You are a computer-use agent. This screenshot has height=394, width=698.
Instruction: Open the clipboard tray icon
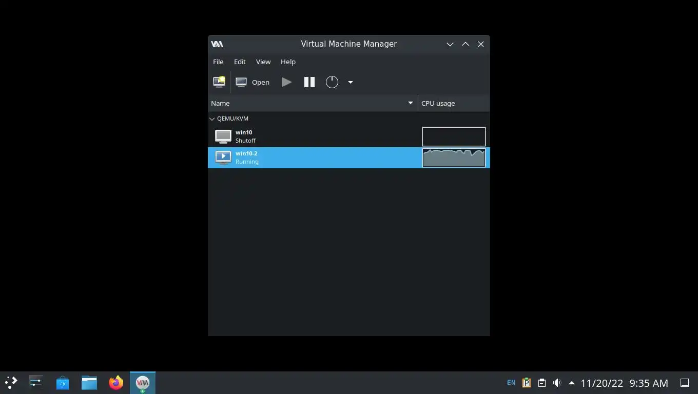pos(541,383)
